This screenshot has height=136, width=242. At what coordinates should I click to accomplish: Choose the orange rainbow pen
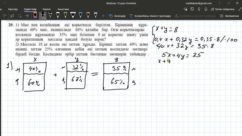coord(88,15)
